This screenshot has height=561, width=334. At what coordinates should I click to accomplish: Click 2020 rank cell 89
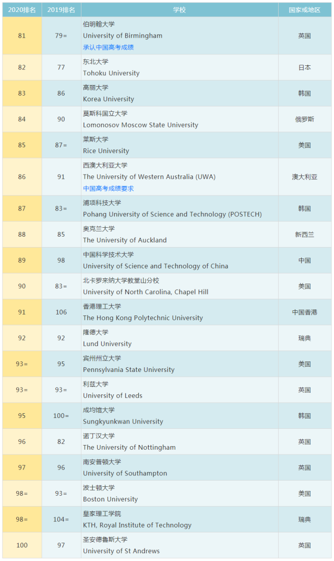(x=22, y=261)
